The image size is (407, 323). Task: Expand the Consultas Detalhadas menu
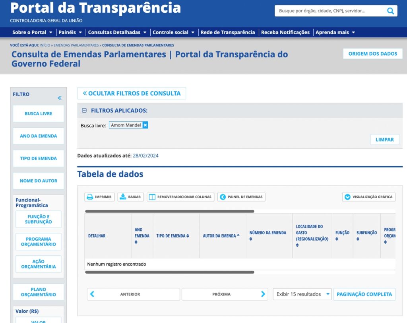pyautogui.click(x=117, y=32)
